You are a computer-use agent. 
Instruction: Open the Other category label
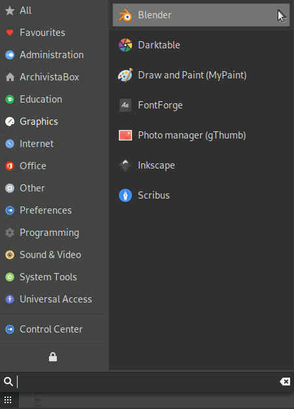coord(32,188)
